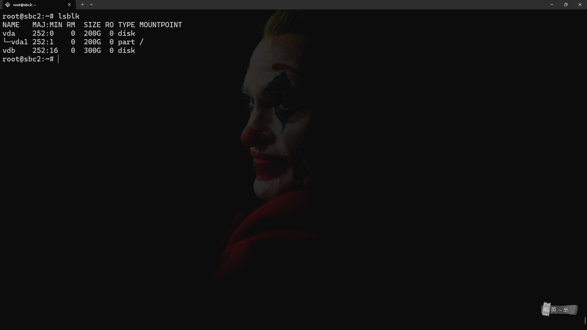
Task: Click the part type in vda1 row
Action: click(x=127, y=42)
